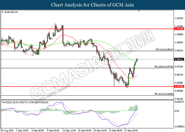This screenshot has width=185, height=132.
Task: Click the 0.99210 price axis value
Action: pos(179,51)
